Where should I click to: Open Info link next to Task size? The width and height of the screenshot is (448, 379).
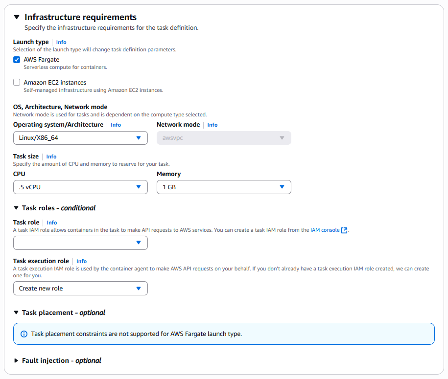[x=51, y=156]
